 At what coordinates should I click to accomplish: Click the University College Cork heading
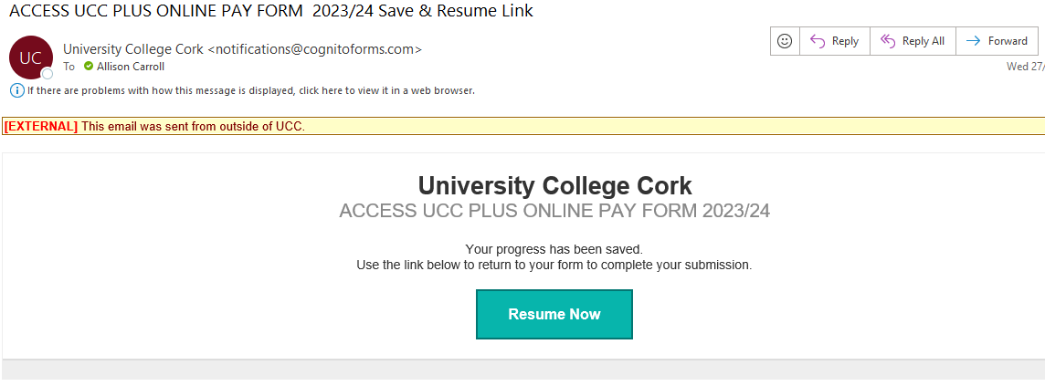coord(554,186)
